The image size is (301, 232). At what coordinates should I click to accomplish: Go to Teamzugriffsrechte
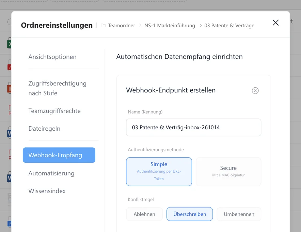point(54,111)
